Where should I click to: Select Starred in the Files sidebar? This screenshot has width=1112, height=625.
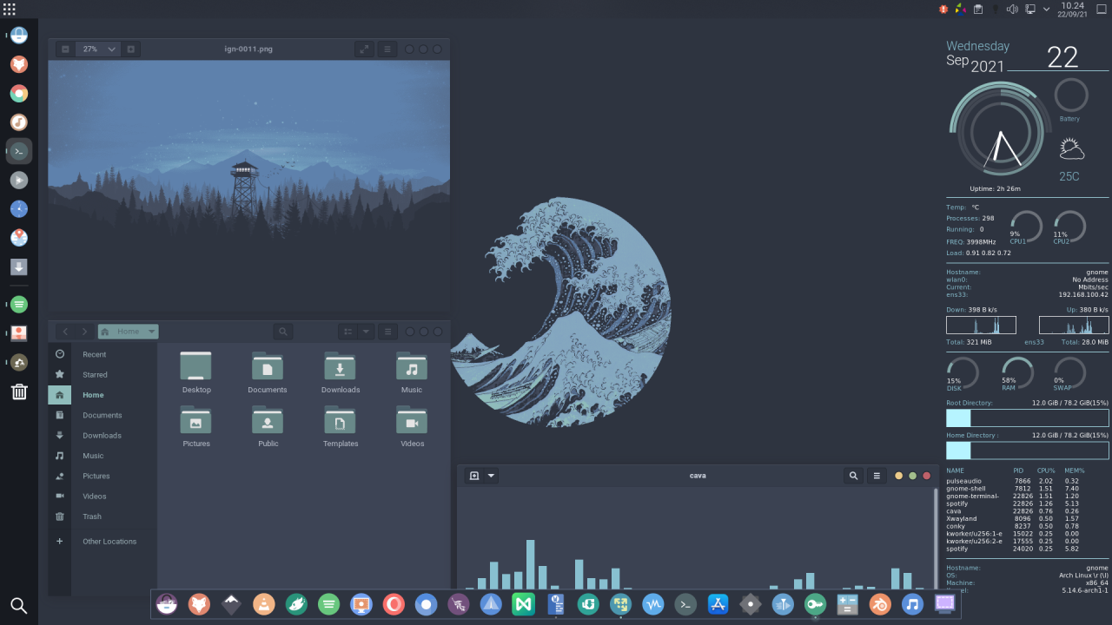(103, 375)
